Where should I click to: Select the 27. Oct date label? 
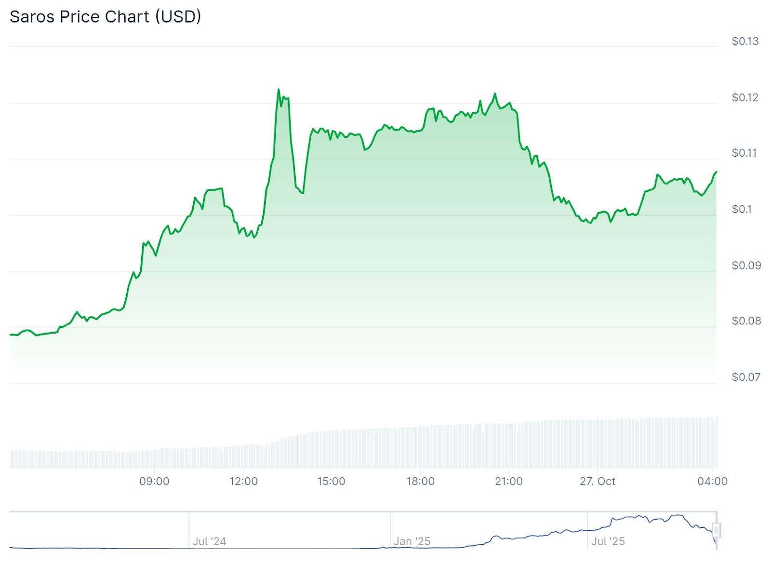click(598, 481)
